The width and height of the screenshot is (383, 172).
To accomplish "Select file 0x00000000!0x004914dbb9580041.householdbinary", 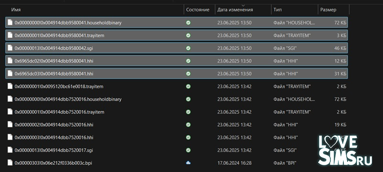I will pyautogui.click(x=177, y=22).
